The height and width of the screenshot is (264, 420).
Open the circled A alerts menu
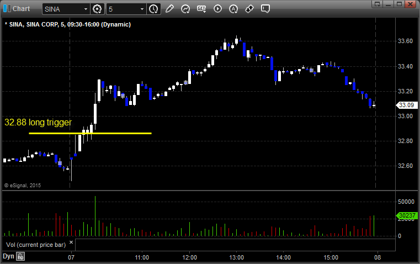tap(233, 9)
